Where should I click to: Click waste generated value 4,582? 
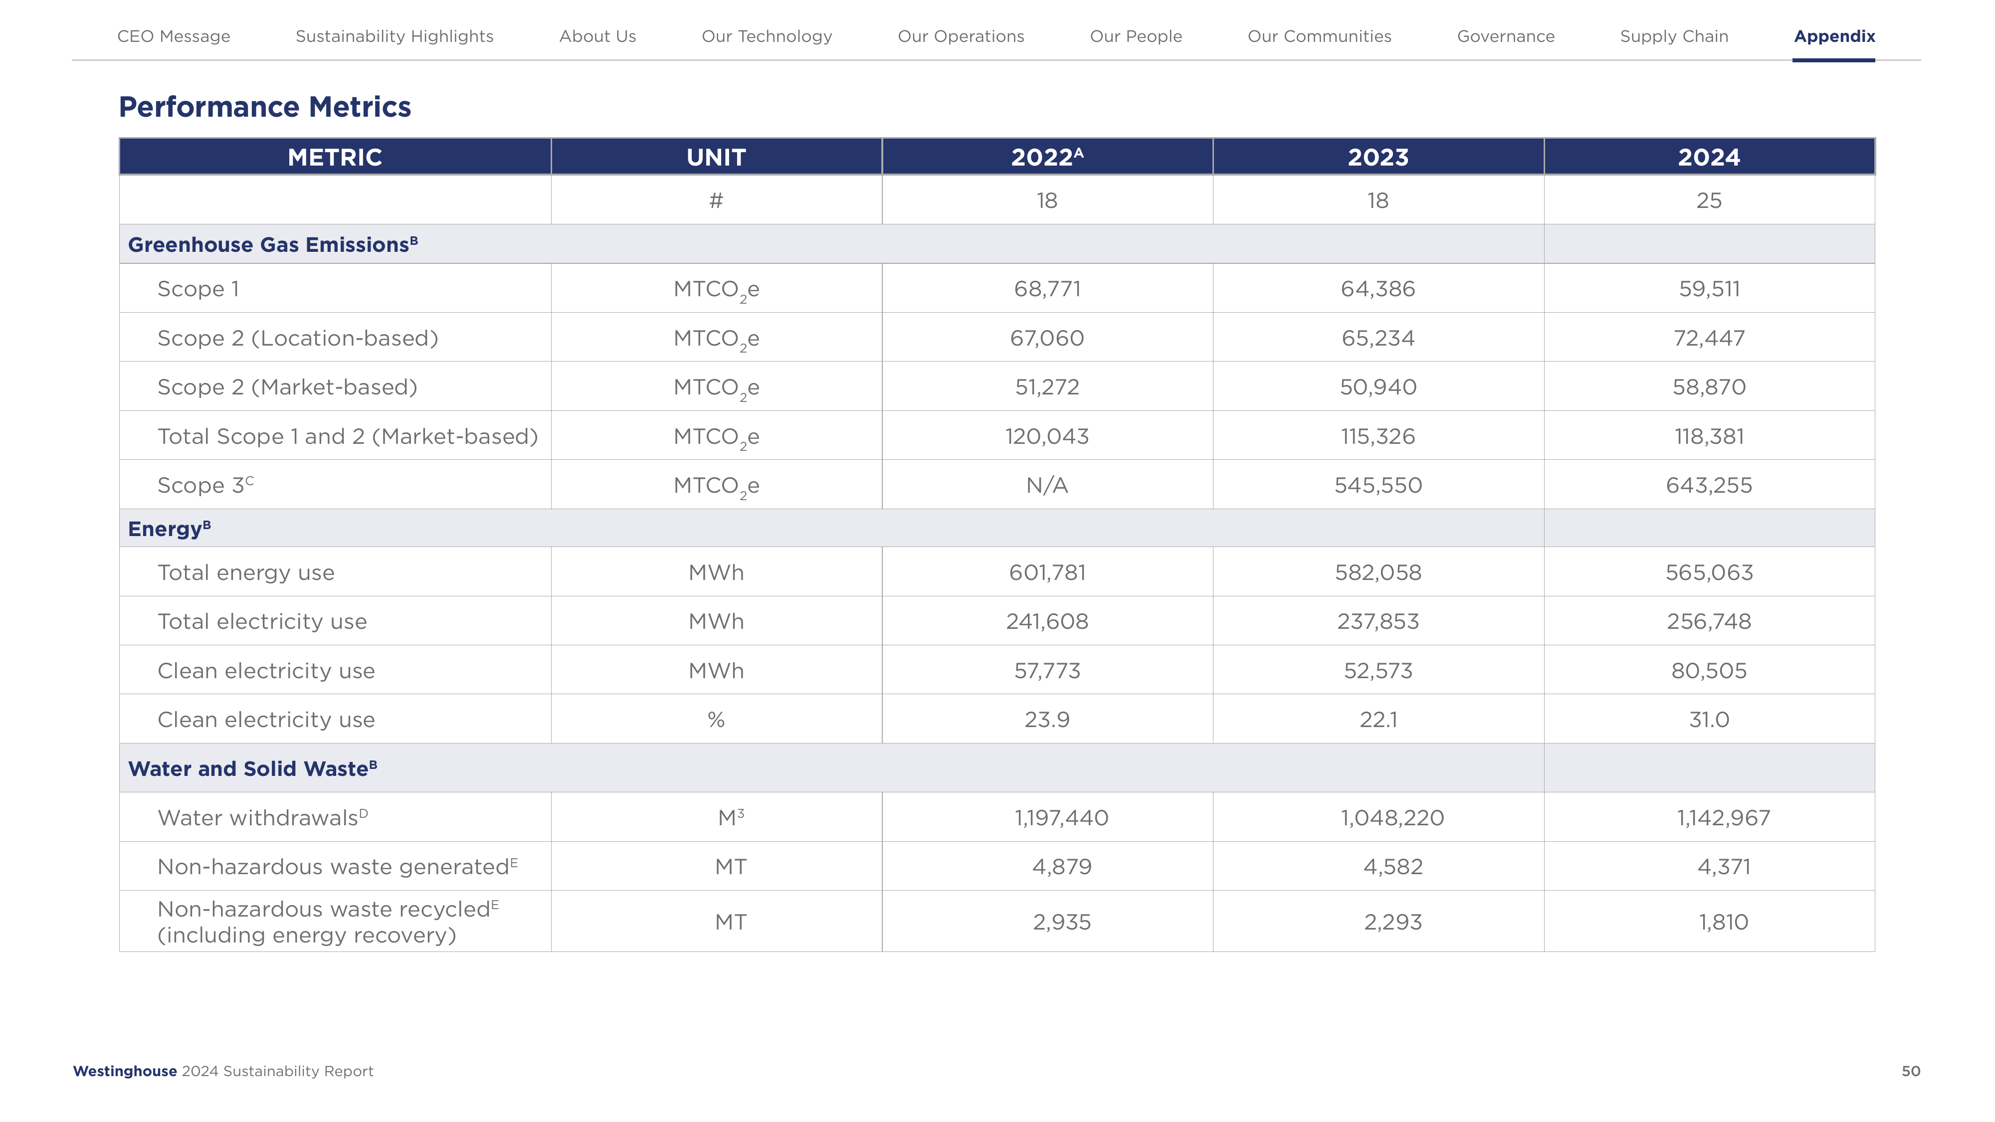pyautogui.click(x=1393, y=867)
